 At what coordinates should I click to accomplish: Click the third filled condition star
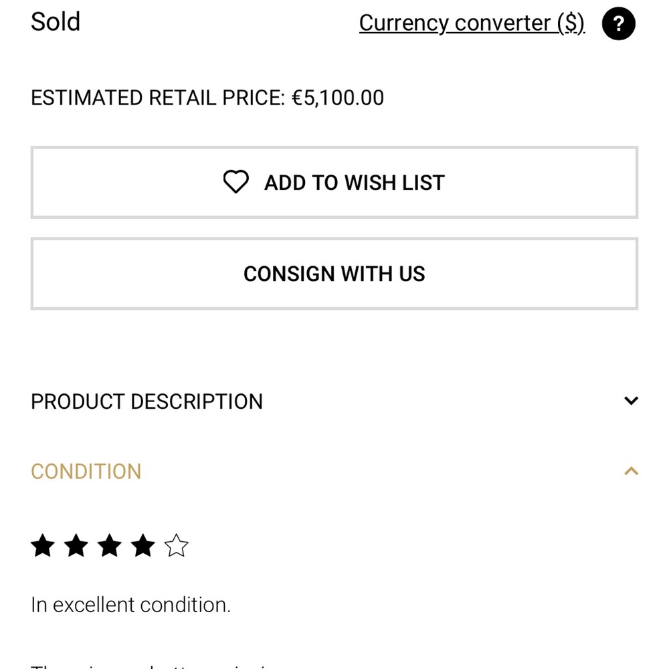pos(110,546)
